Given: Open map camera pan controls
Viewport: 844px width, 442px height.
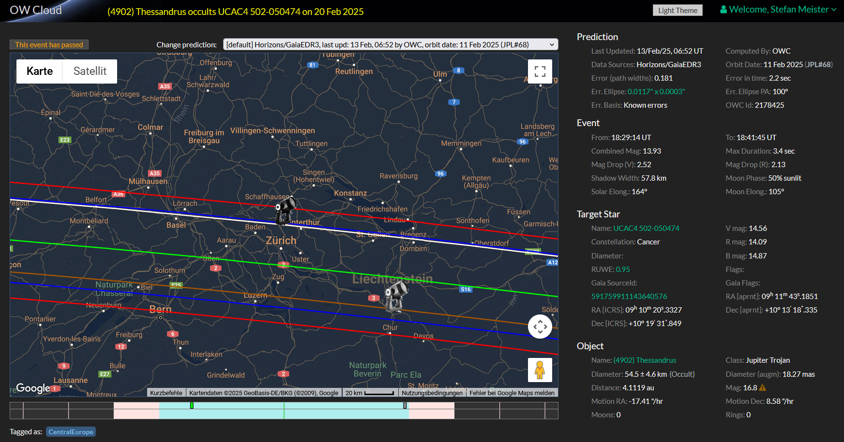Looking at the screenshot, I should [540, 327].
